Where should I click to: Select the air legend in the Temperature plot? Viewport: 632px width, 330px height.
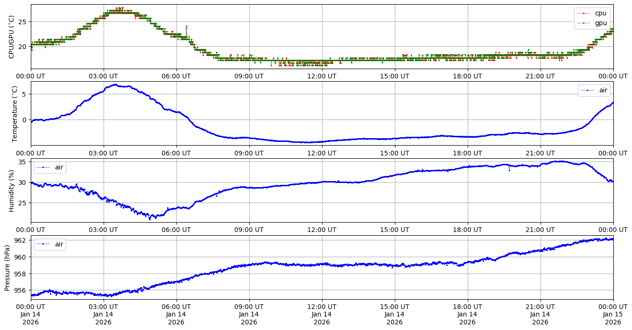594,90
